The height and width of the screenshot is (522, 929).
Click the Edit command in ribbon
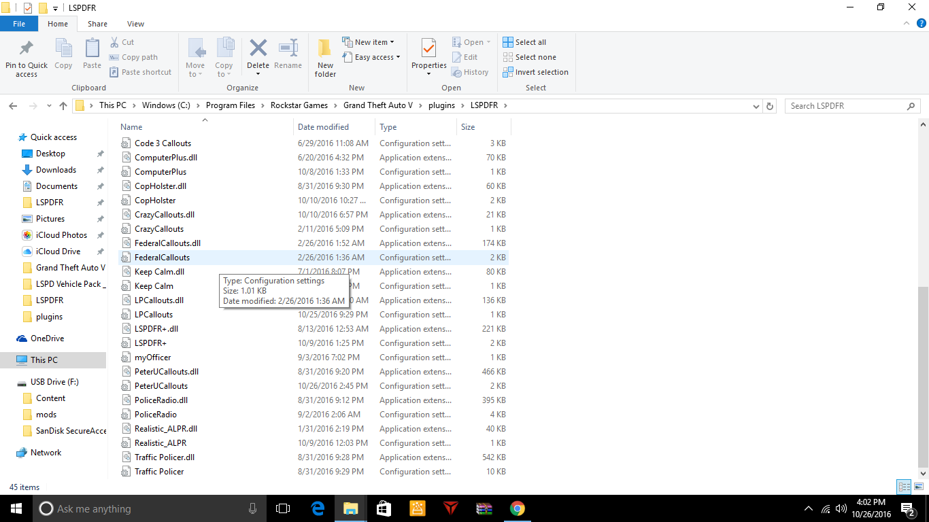click(x=464, y=57)
